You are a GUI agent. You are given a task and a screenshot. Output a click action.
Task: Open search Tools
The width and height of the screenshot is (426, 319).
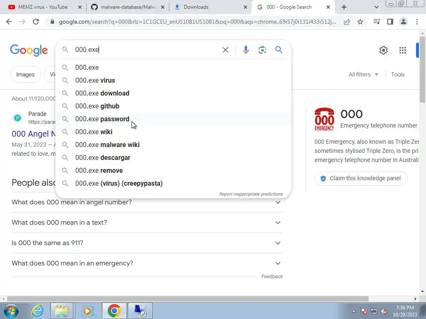[398, 74]
